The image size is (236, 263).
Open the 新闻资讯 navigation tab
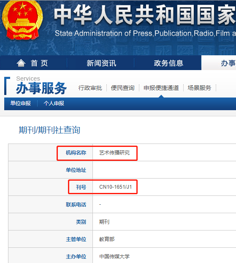click(x=101, y=63)
